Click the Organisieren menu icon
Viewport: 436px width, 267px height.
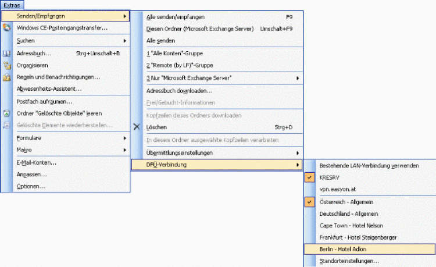[x=7, y=65]
